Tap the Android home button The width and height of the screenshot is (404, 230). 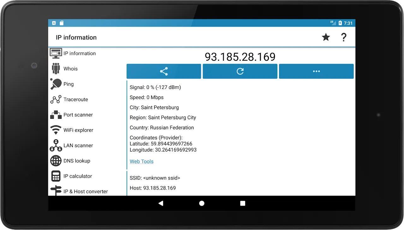202,204
